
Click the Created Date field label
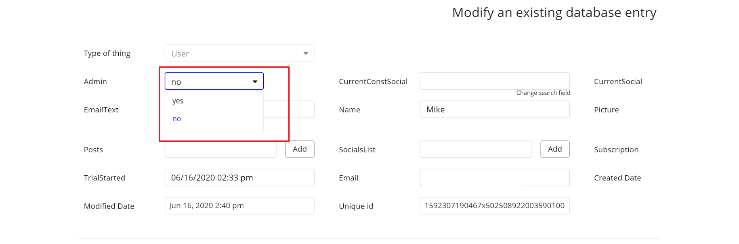pos(617,178)
